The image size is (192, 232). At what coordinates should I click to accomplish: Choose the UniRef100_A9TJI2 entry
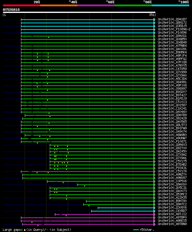pyautogui.click(x=172, y=214)
